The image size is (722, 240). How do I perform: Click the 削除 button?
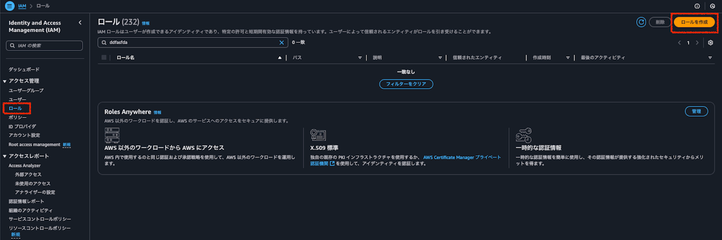click(660, 22)
